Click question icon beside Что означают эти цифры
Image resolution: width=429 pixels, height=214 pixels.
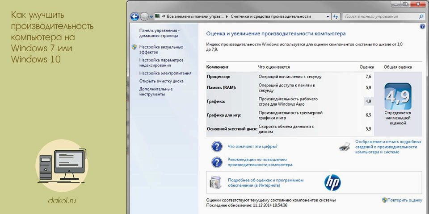click(x=217, y=146)
